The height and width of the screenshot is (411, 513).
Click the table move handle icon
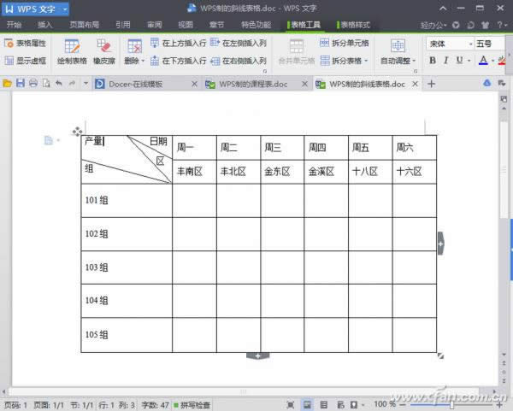point(78,132)
